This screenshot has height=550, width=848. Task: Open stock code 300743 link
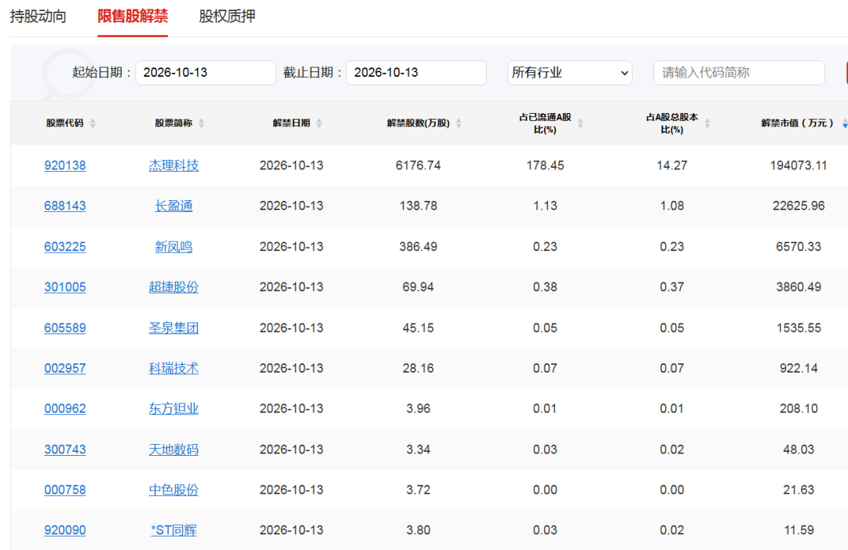(65, 450)
